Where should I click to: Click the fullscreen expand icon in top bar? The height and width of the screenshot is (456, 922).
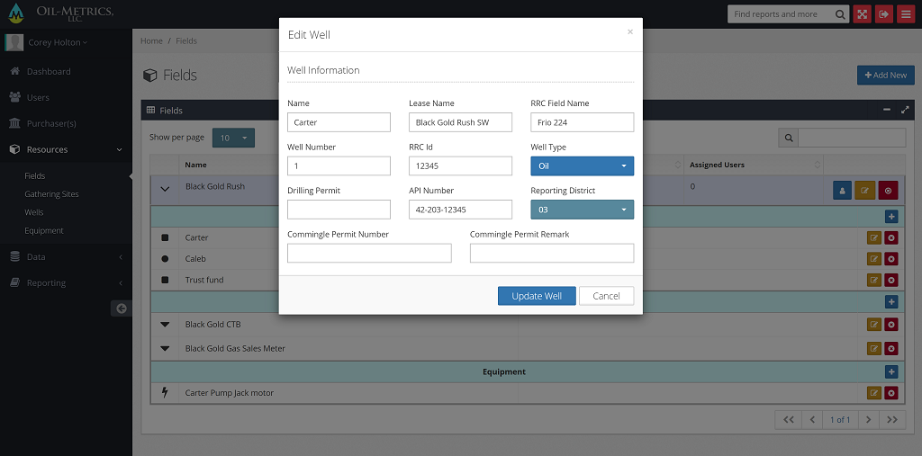pos(862,14)
